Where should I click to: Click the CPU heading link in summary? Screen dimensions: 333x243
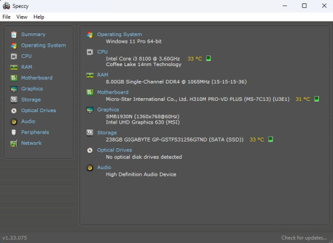[x=103, y=52]
